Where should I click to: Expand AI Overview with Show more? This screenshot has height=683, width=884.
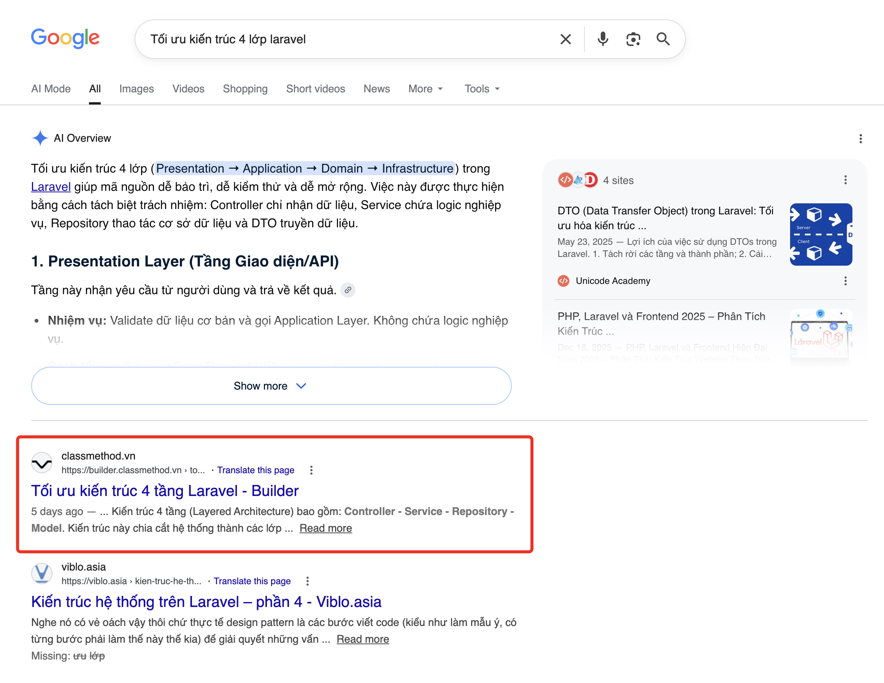pos(271,386)
